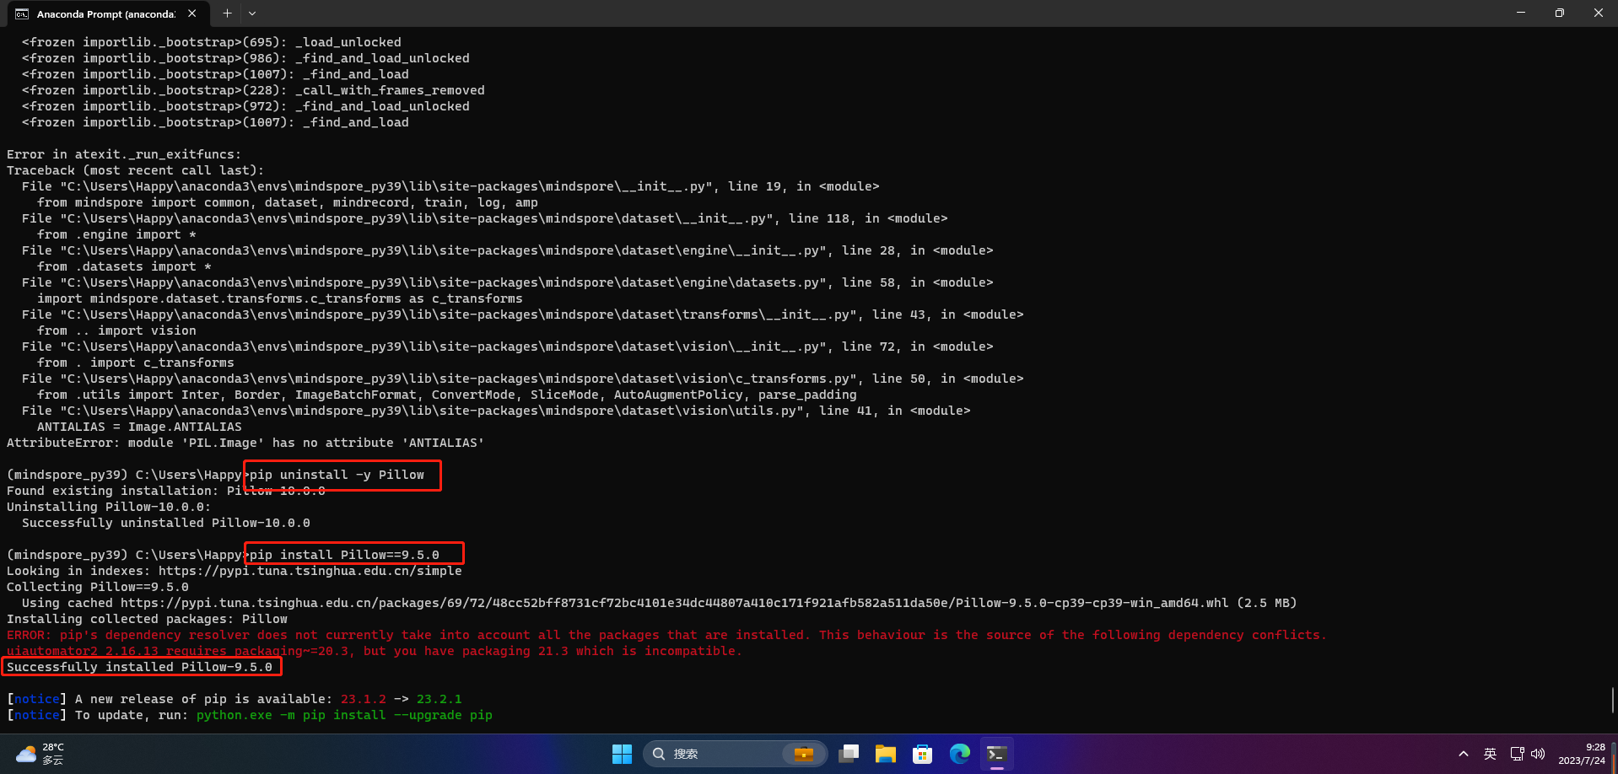Click the taskbar search box
This screenshot has height=774, width=1618.
[x=736, y=754]
